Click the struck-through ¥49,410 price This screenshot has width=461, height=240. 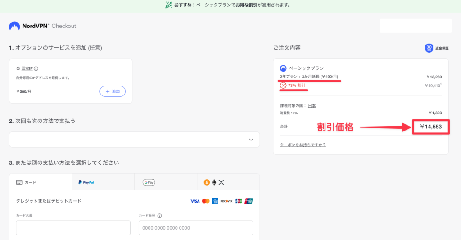click(433, 86)
